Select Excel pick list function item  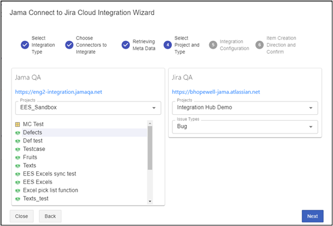click(50, 191)
